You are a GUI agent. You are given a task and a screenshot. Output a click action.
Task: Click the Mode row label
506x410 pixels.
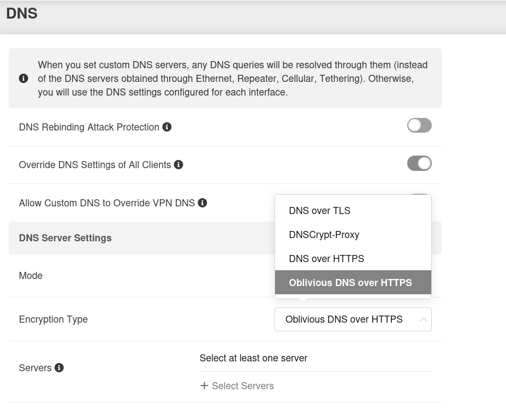coord(31,276)
